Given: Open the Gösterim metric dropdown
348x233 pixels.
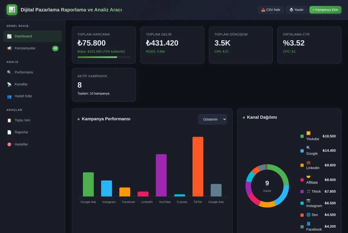Looking at the screenshot, I should click(213, 119).
